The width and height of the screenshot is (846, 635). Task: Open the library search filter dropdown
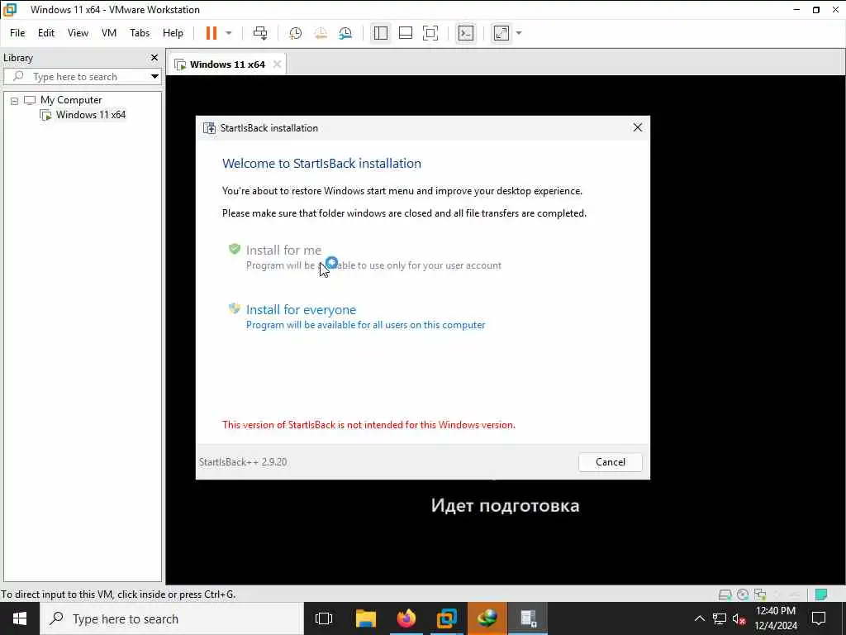[154, 77]
